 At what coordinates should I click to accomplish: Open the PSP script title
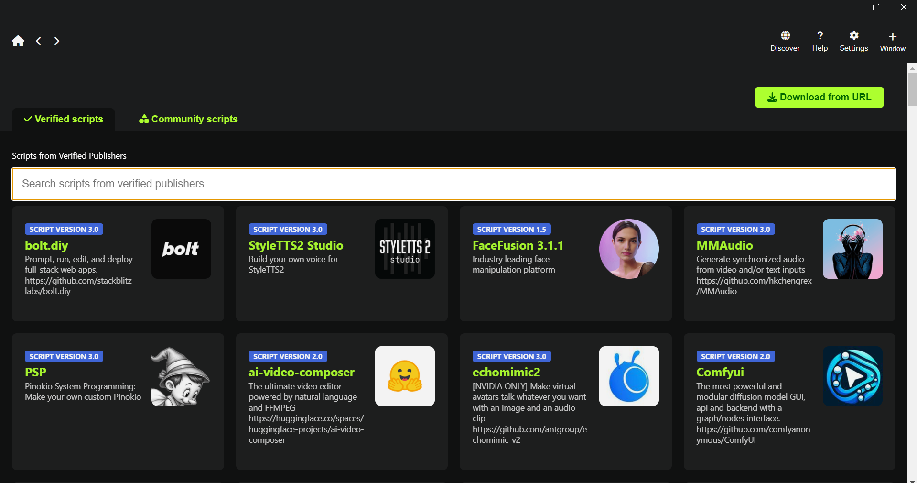(35, 372)
